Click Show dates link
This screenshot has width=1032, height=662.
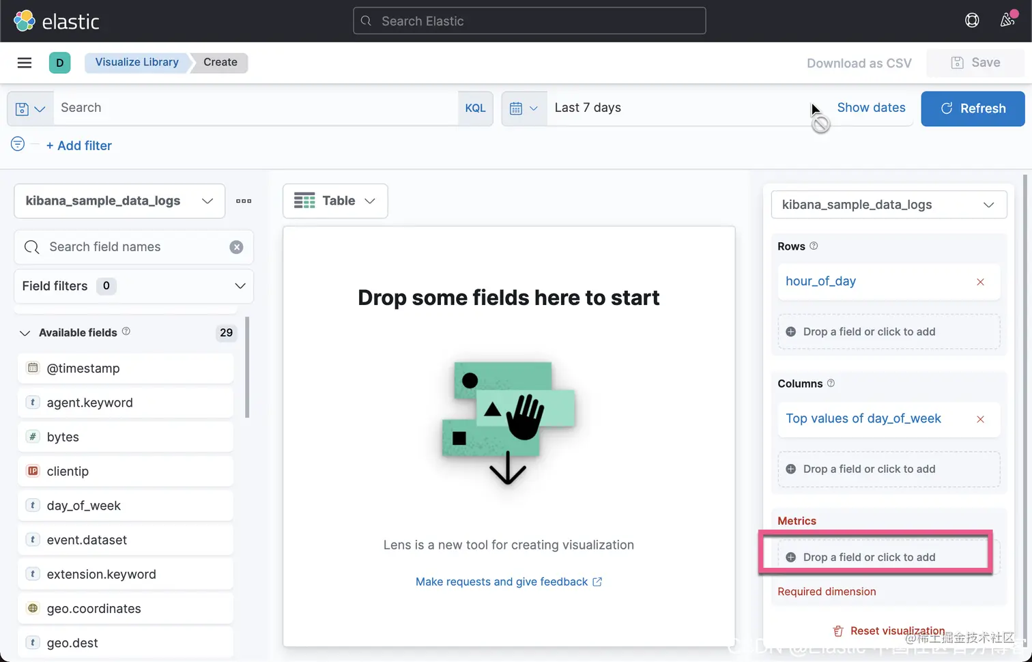pos(871,108)
